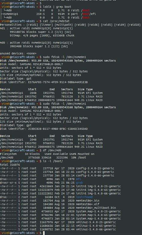This screenshot has width=142, height=235.
Task: Select the '339616' used value
Action: (46, 158)
